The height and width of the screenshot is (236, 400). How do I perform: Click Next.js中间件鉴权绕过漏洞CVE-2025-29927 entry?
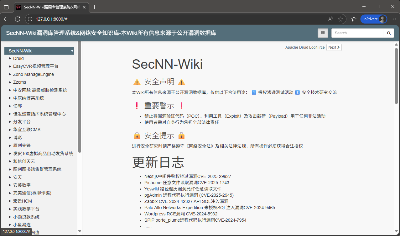pos(188,176)
